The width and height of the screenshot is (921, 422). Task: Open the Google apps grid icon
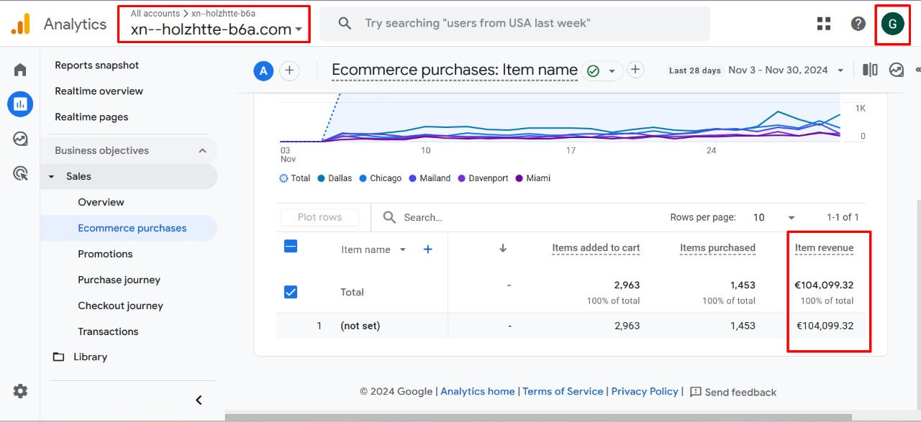point(824,24)
